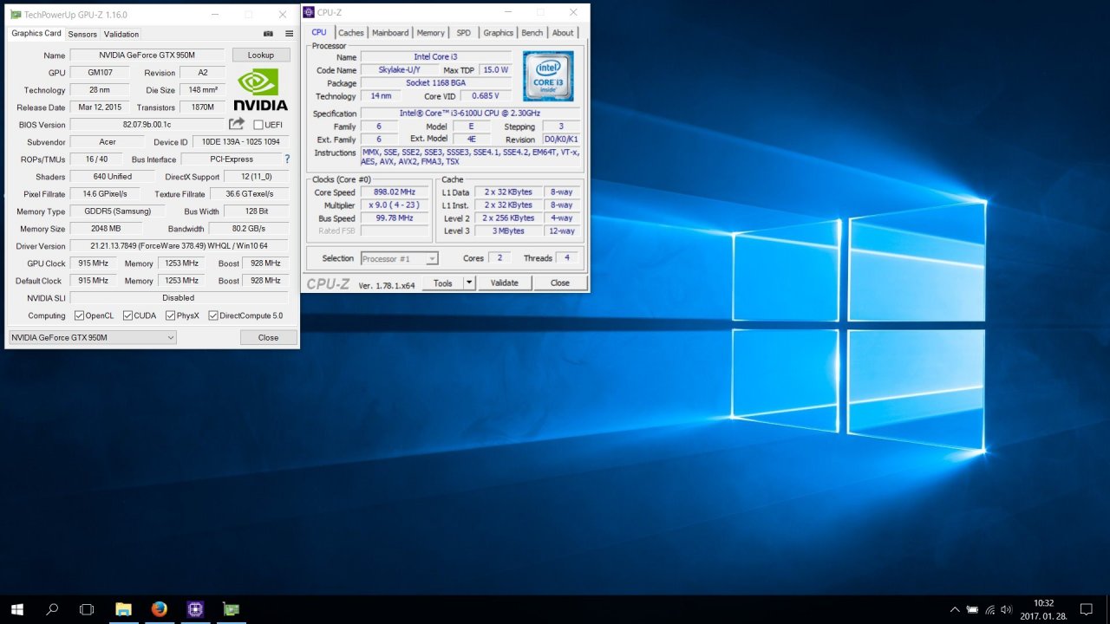Open Firefox from the taskbar
The width and height of the screenshot is (1110, 624).
point(159,609)
